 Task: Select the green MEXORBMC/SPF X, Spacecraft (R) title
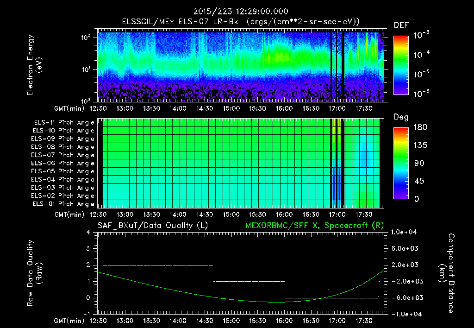tap(314, 226)
